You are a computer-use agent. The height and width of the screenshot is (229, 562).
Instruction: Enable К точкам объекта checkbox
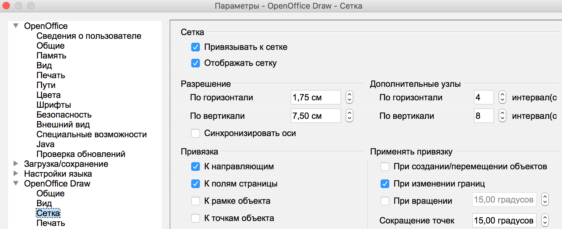click(196, 218)
